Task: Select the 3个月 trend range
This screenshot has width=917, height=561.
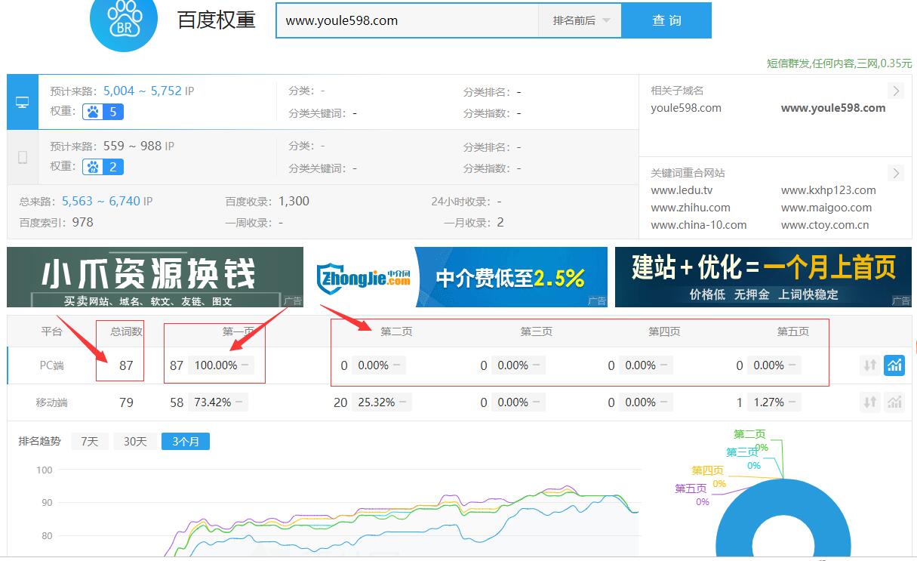Action: pyautogui.click(x=186, y=441)
